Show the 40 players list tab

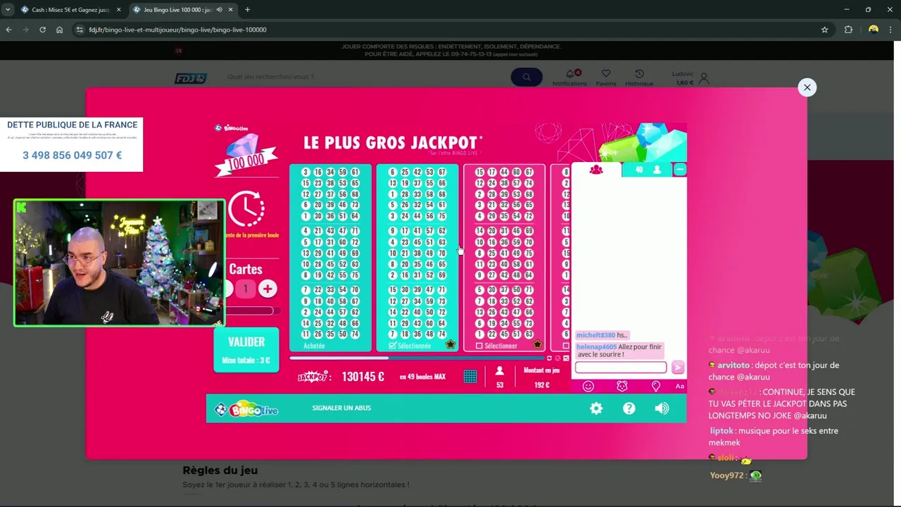(648, 170)
